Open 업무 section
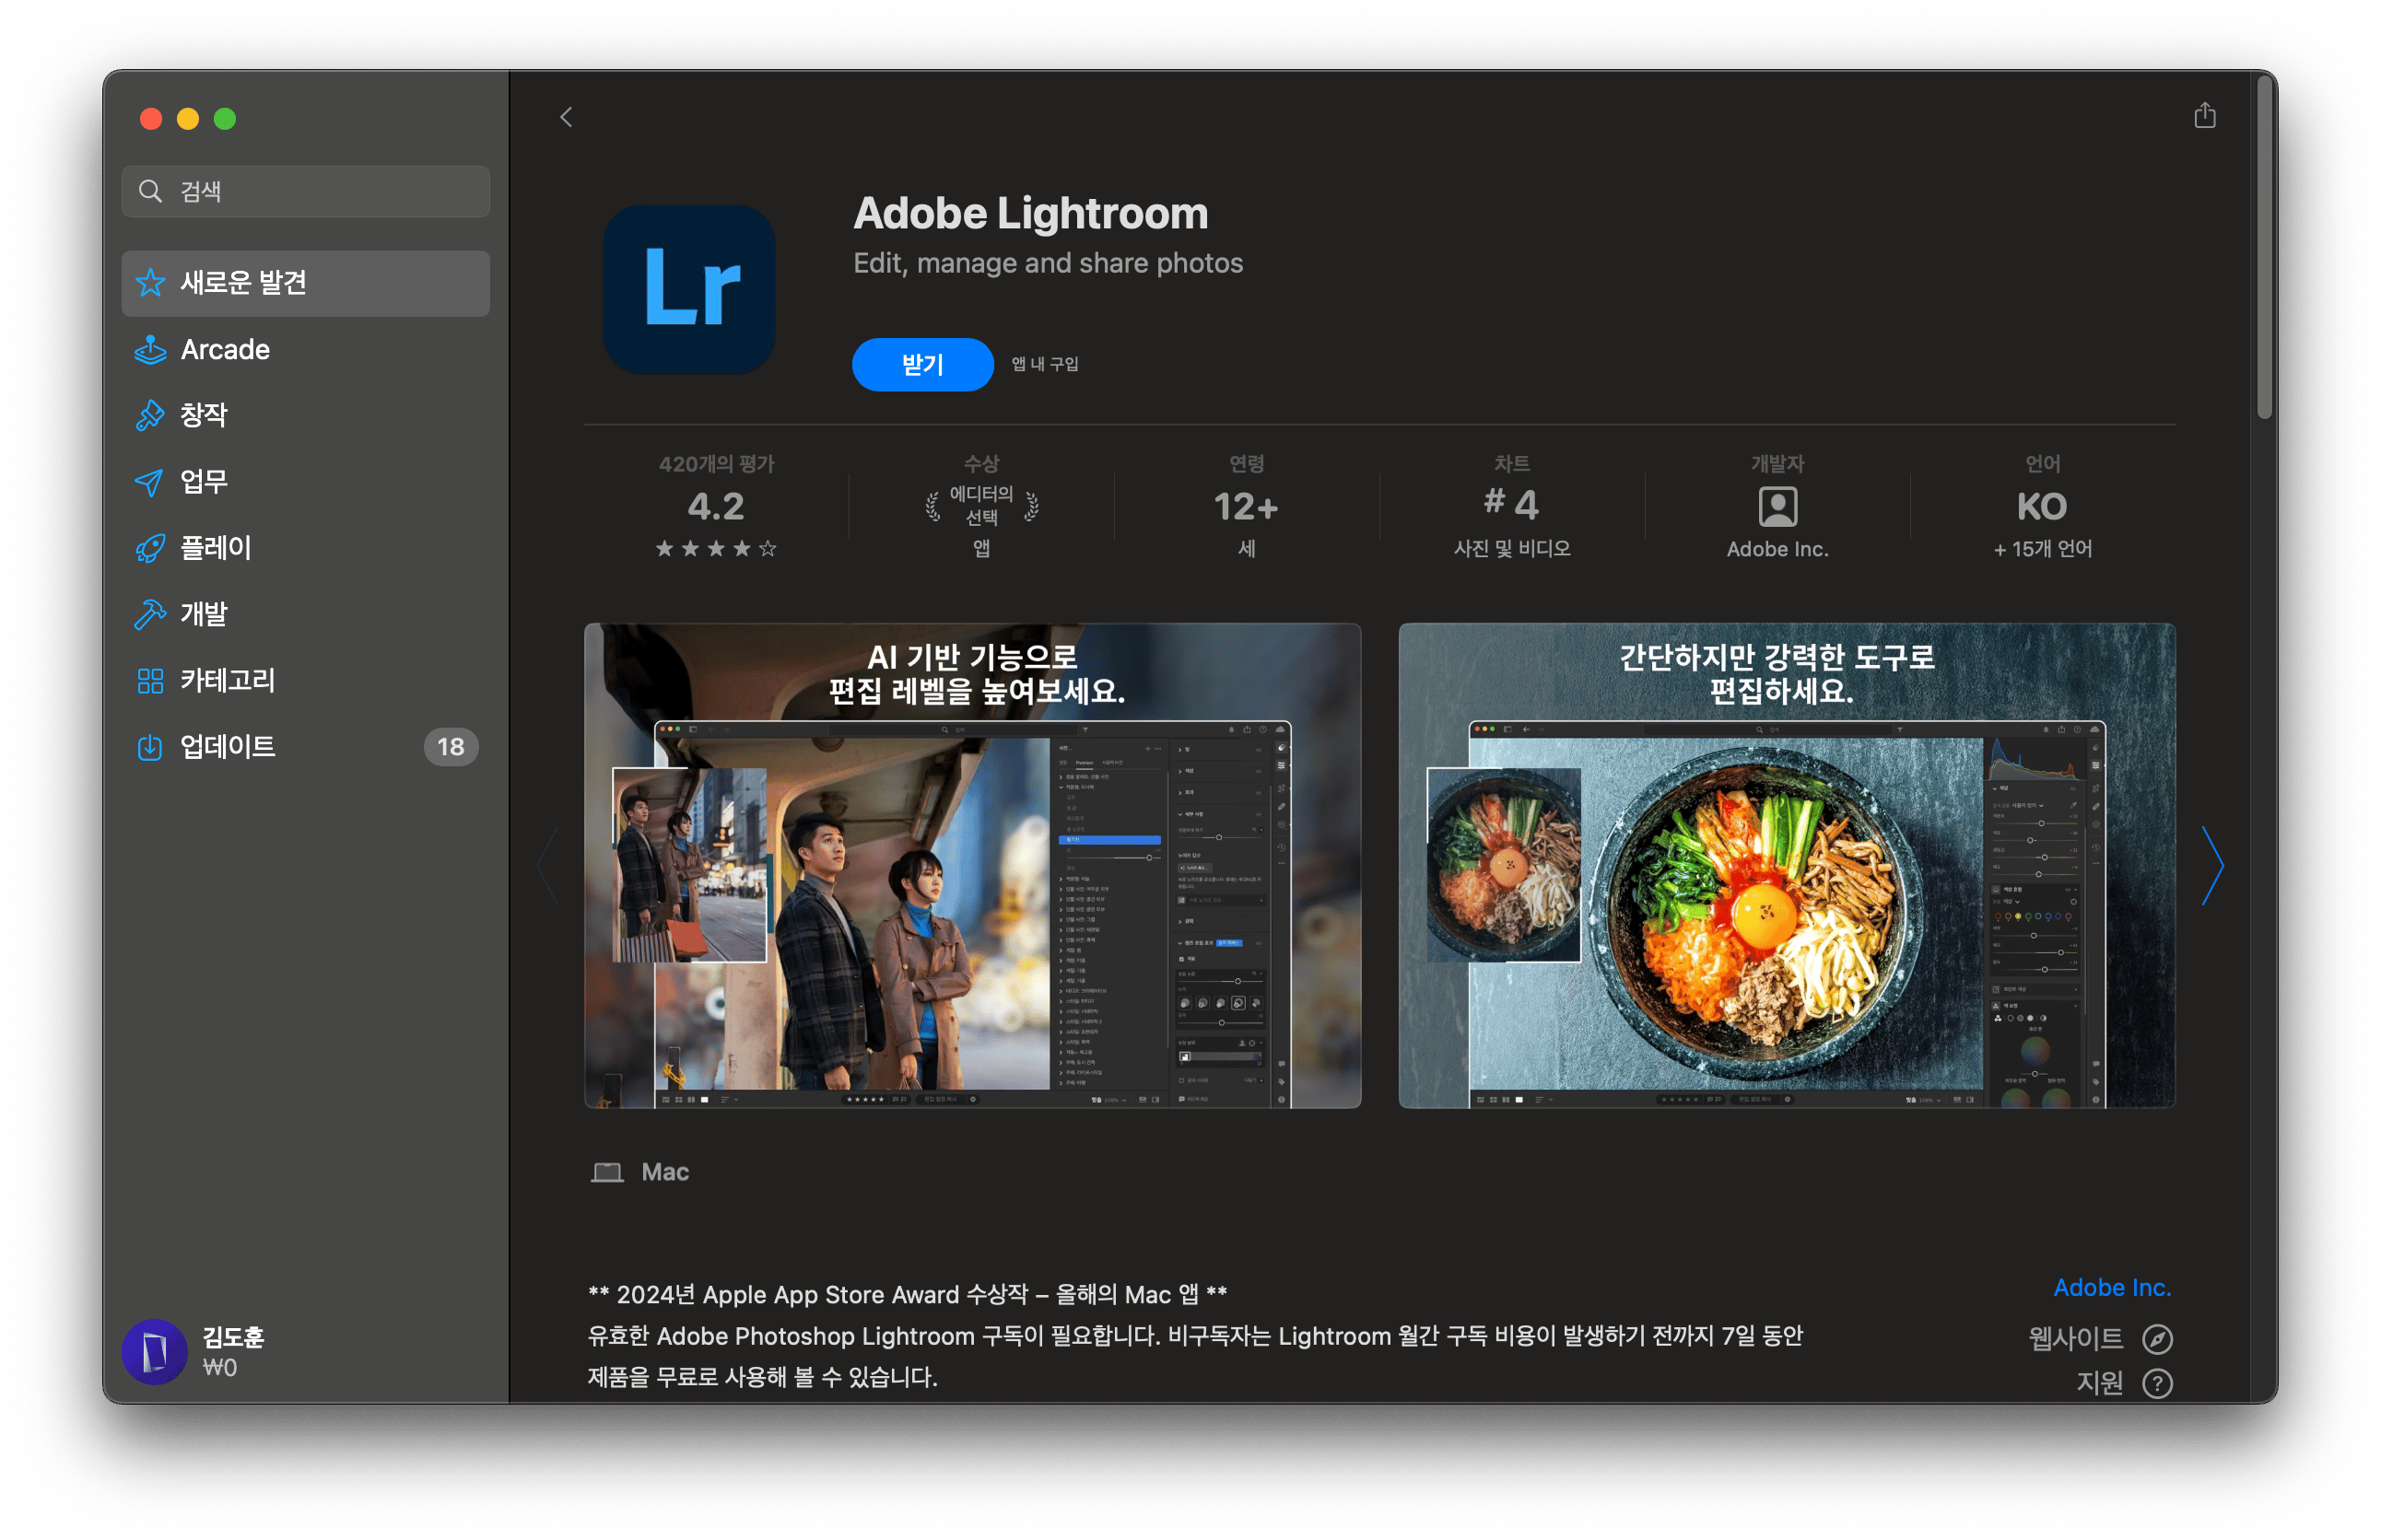This screenshot has width=2381, height=1540. 305,482
